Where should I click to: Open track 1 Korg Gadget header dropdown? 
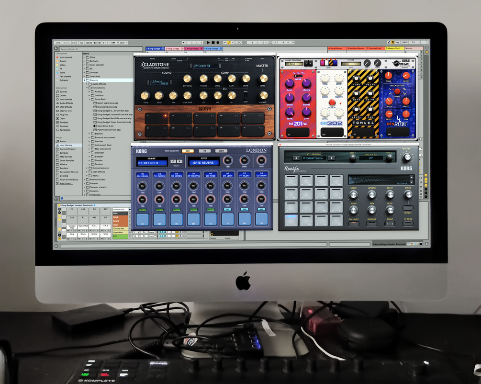[163, 49]
